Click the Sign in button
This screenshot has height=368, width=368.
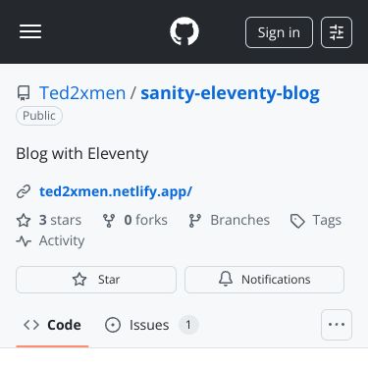(279, 32)
